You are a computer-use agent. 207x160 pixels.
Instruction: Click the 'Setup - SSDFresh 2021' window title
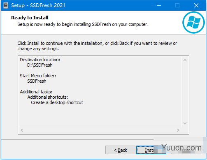click(38, 5)
